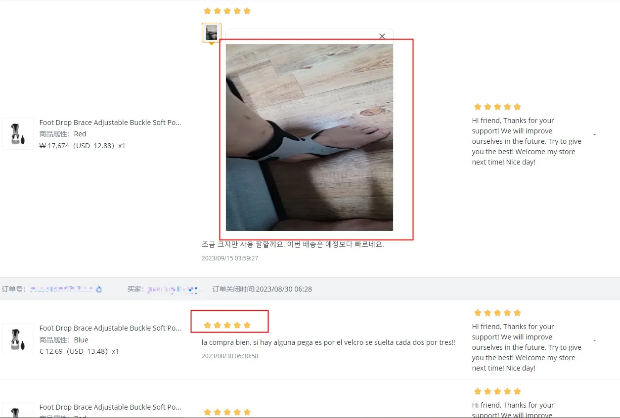Click stars above third seller reply
This screenshot has height=418, width=620.
497,391
